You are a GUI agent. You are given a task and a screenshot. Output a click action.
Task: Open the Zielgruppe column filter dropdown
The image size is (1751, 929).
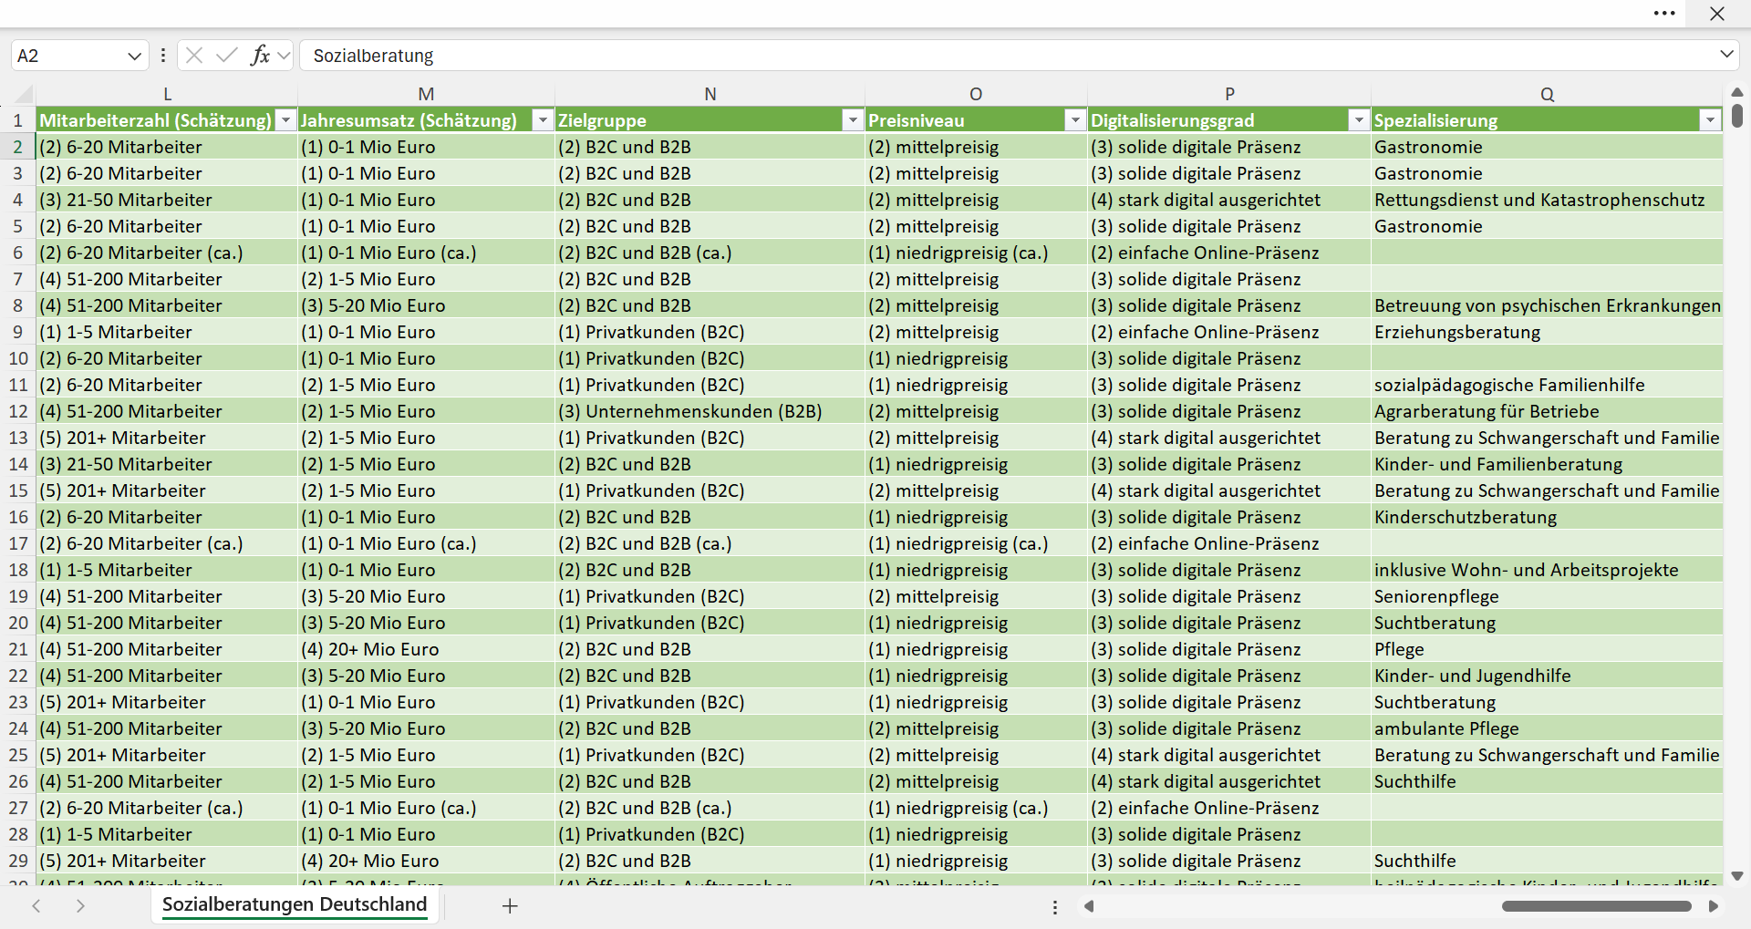point(853,120)
